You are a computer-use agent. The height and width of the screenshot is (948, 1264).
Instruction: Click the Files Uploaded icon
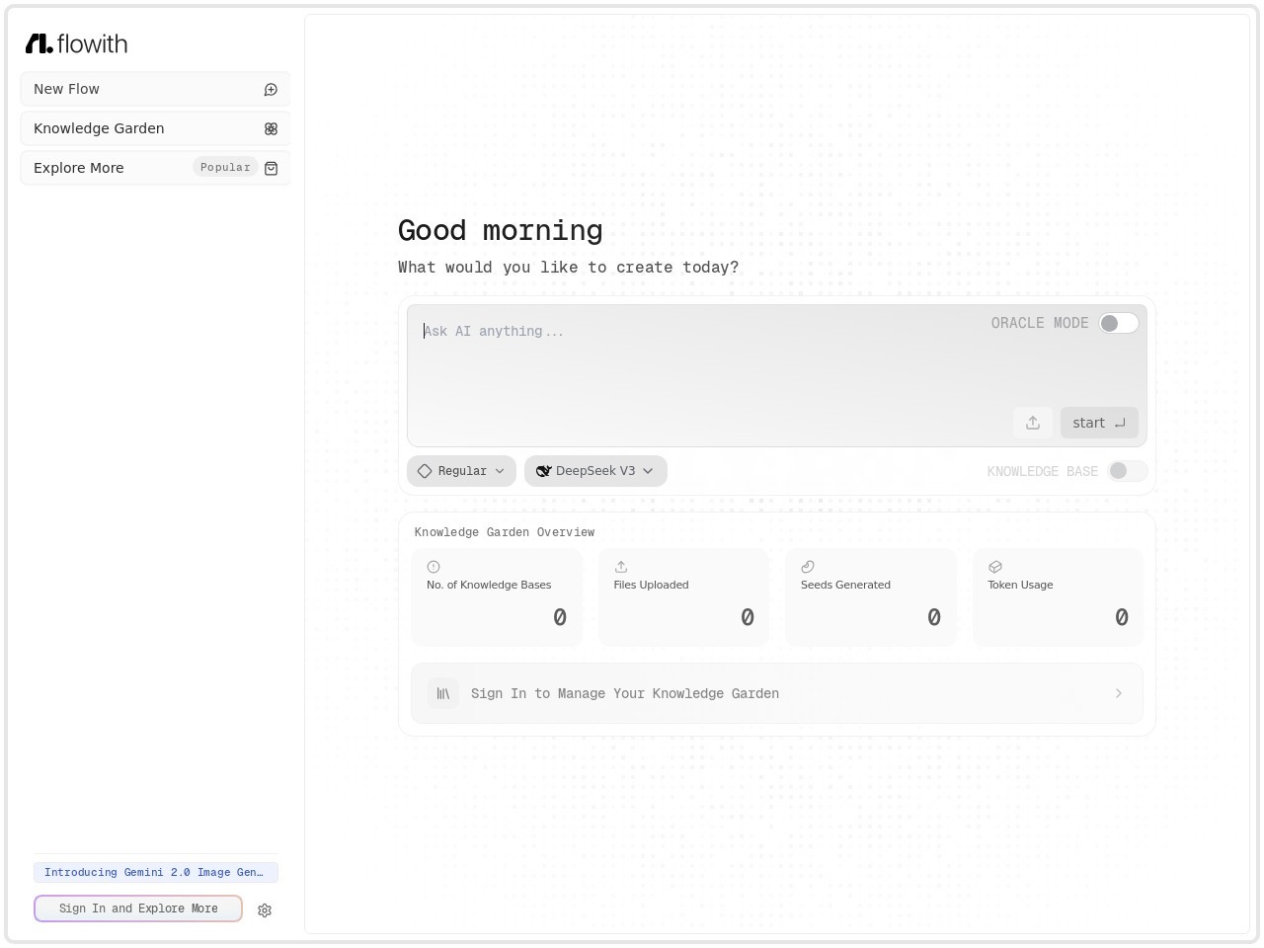[x=620, y=567]
